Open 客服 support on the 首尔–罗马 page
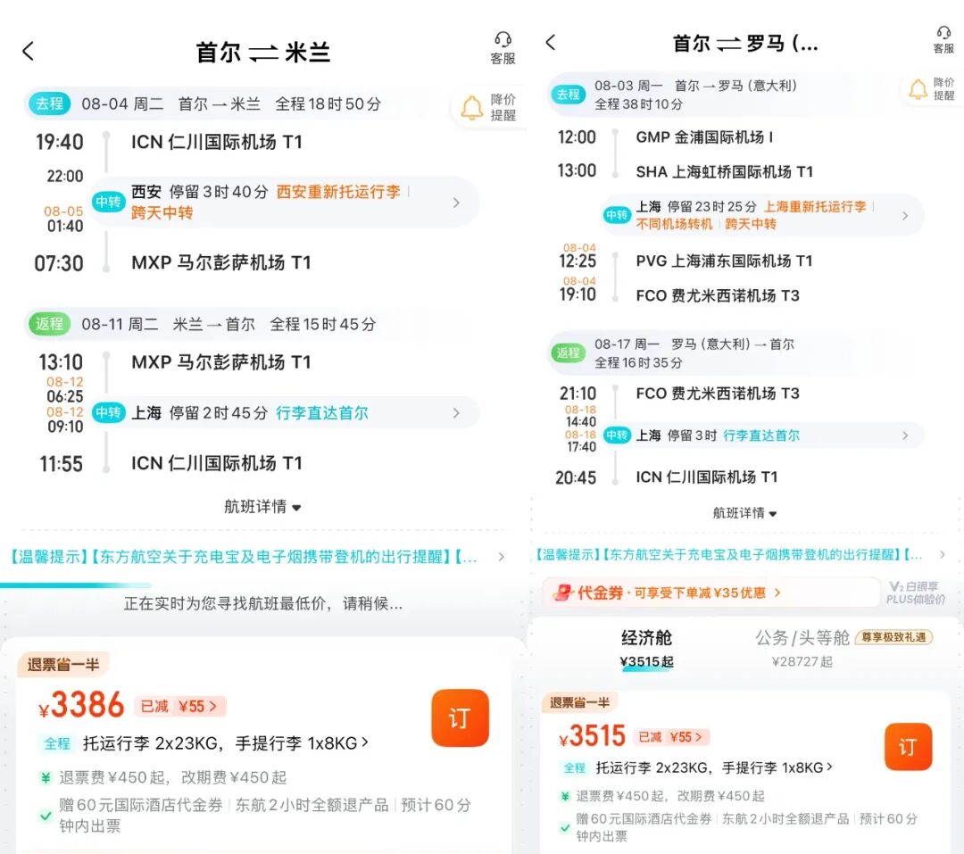 tap(943, 40)
